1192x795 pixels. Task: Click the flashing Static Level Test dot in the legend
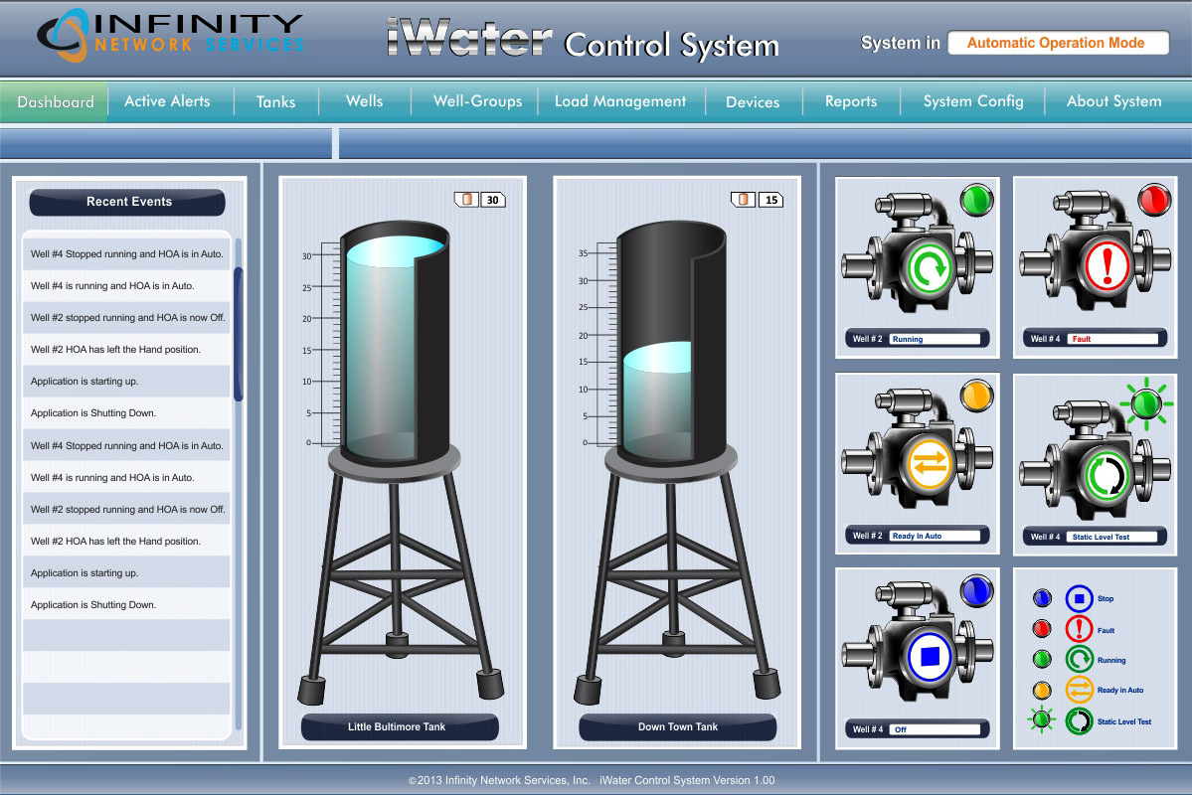[1042, 719]
